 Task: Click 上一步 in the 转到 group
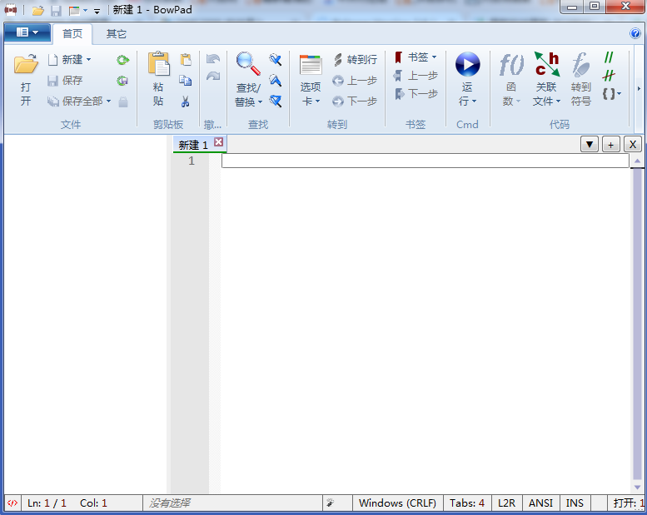pos(355,81)
